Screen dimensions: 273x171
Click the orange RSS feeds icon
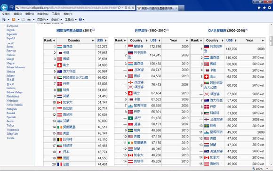14,19
